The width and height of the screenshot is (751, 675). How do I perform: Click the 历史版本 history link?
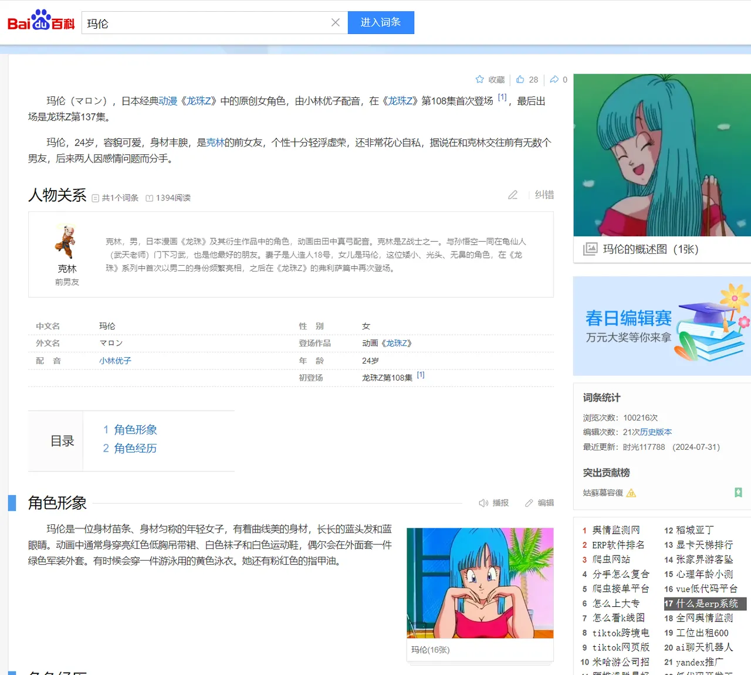point(655,432)
